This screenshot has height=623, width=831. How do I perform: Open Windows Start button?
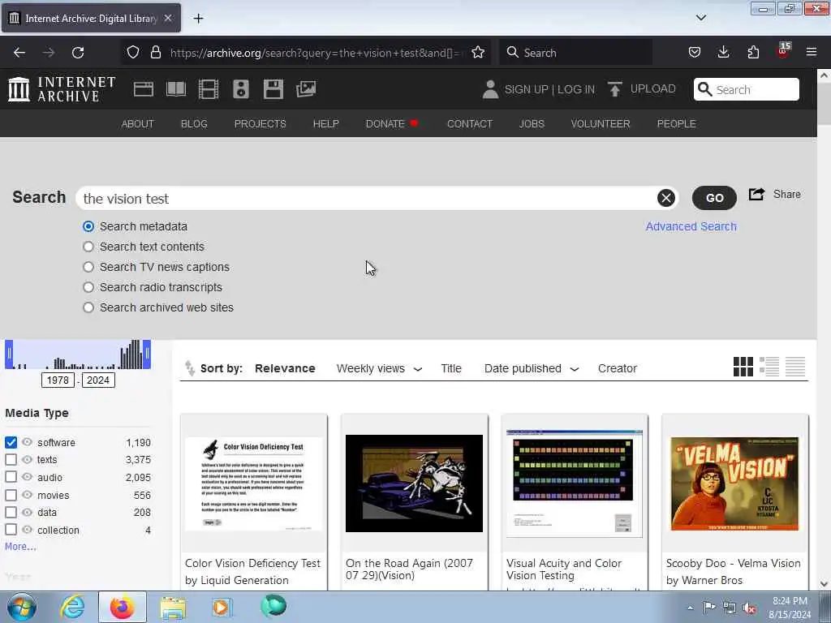22,607
